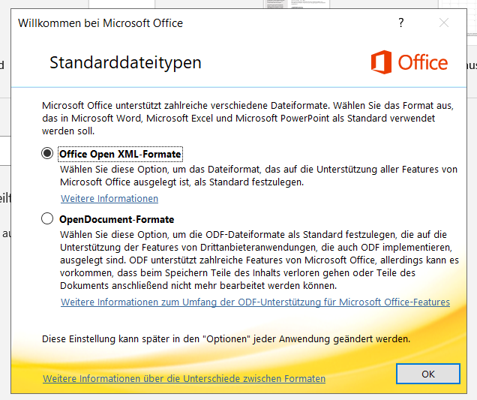
Task: Open link about Unterschiede zwischen Formaten
Action: pyautogui.click(x=184, y=378)
